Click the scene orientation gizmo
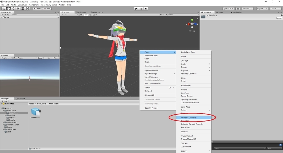 coord(192,23)
